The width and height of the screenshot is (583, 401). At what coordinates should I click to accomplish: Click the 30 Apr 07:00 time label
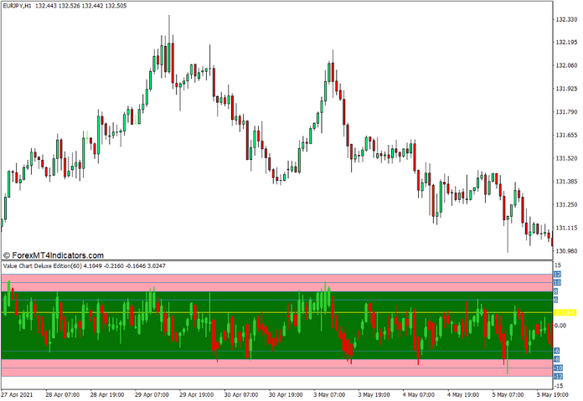(x=241, y=394)
